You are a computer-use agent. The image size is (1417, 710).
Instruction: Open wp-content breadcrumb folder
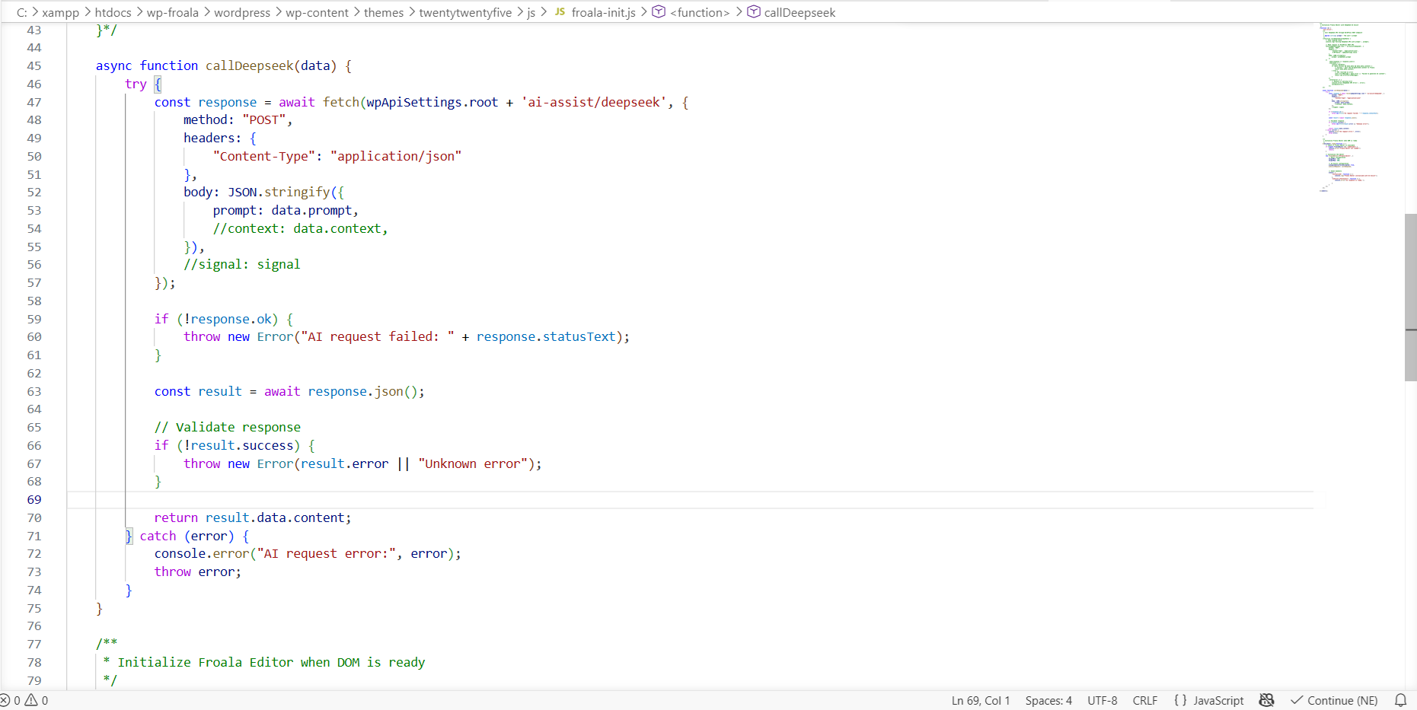point(317,12)
